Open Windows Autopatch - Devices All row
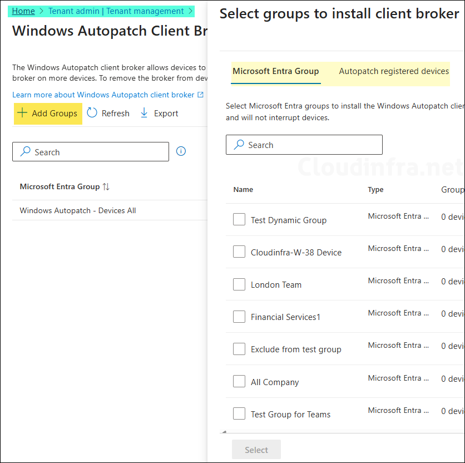This screenshot has height=463, width=465. 78,210
